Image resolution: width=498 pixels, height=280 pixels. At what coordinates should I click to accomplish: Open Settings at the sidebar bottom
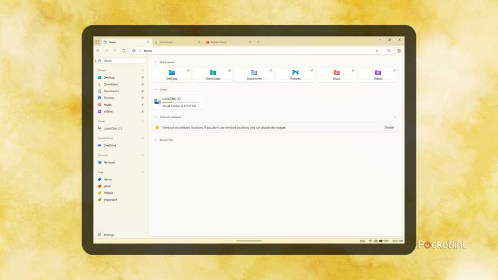121,235
